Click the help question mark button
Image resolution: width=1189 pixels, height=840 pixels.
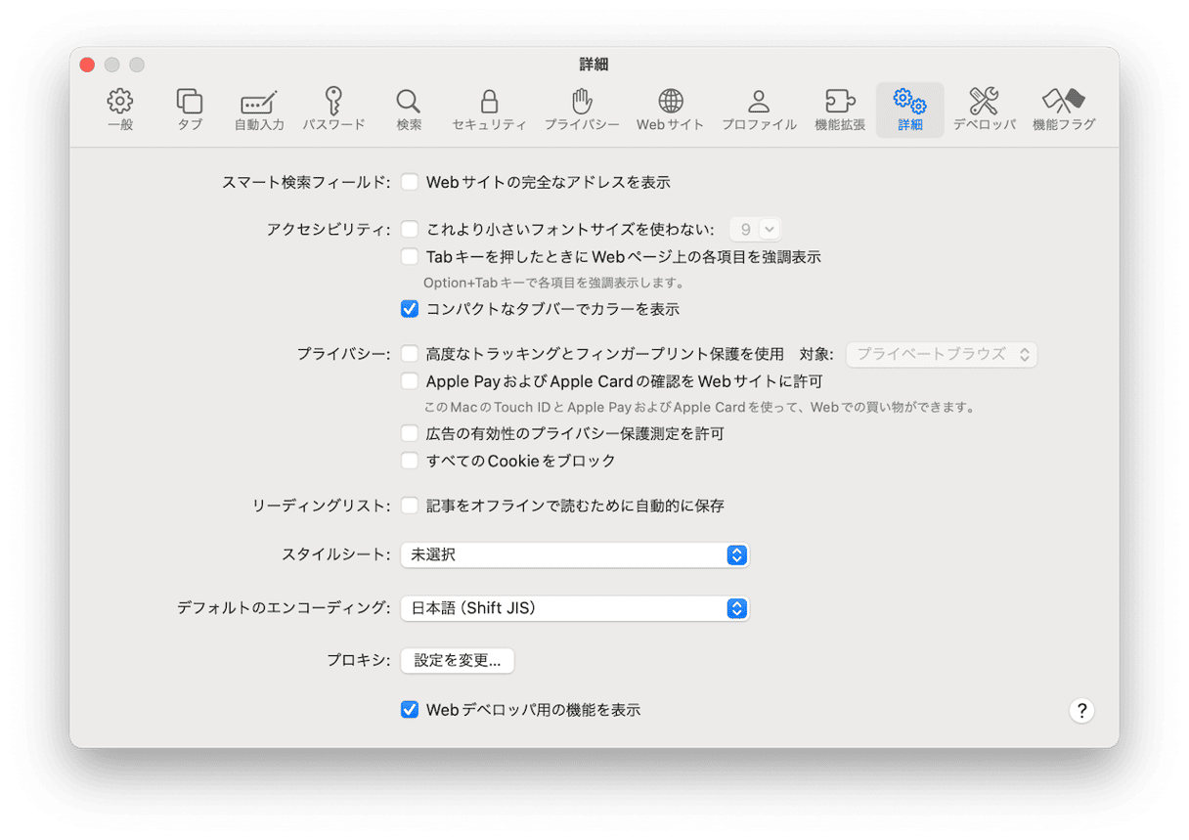point(1080,711)
